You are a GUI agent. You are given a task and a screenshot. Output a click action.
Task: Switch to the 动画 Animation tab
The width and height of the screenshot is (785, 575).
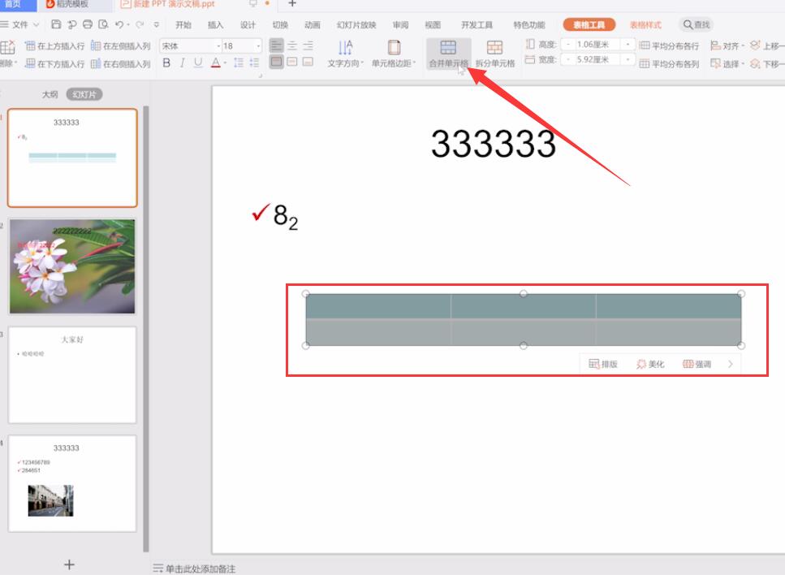tap(313, 24)
